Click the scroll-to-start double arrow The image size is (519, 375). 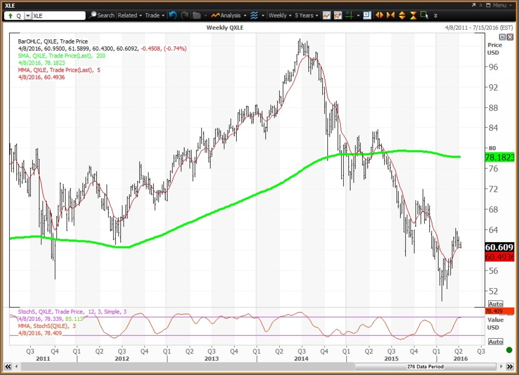[7, 366]
